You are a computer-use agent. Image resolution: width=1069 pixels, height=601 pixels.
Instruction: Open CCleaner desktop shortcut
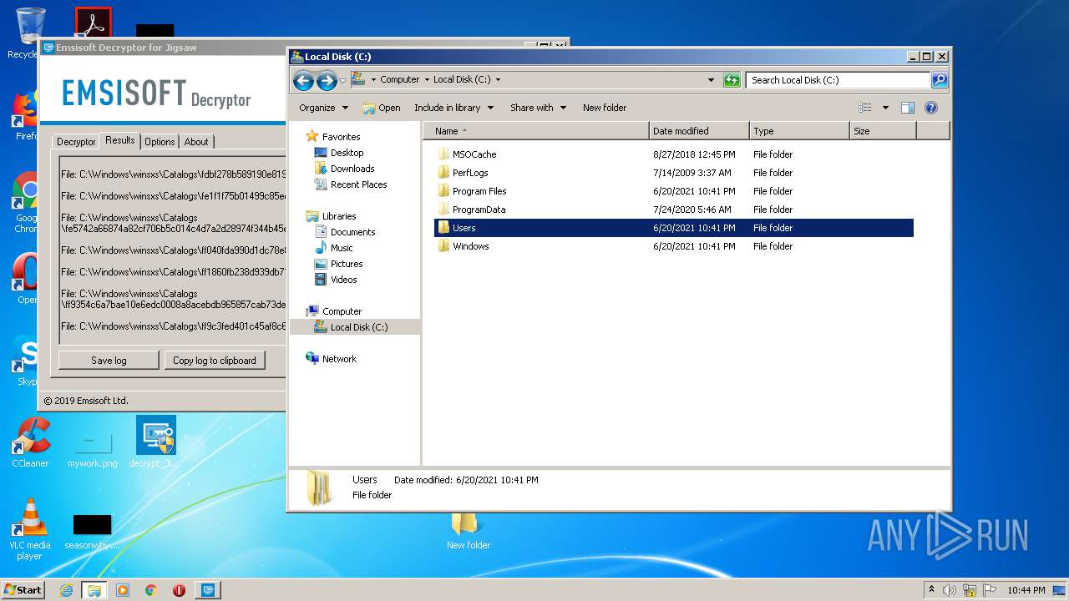tap(31, 442)
